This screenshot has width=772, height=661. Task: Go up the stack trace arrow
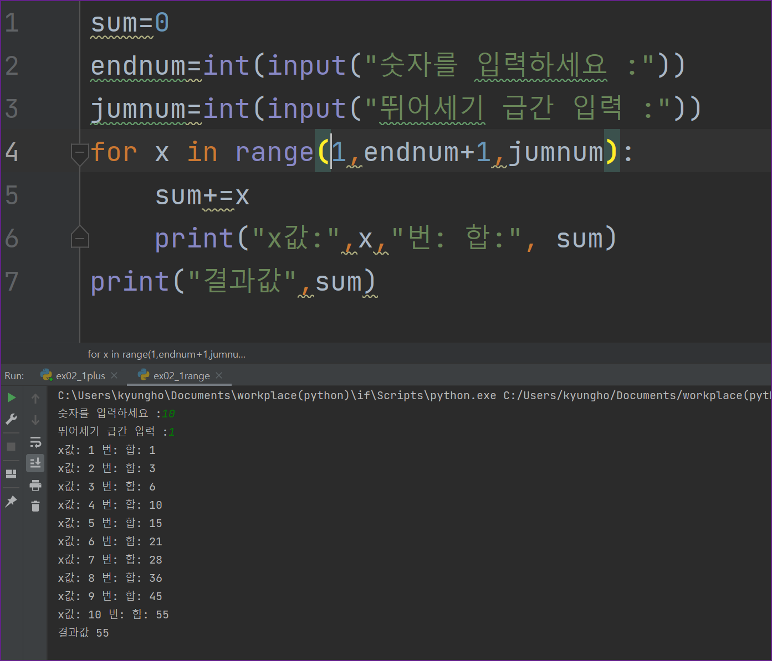(x=35, y=399)
